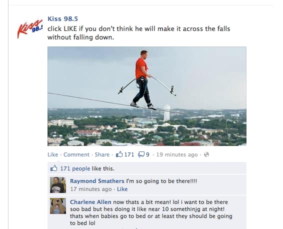The width and height of the screenshot is (283, 229).
Task: Click the 171 like count
Action: (129, 154)
